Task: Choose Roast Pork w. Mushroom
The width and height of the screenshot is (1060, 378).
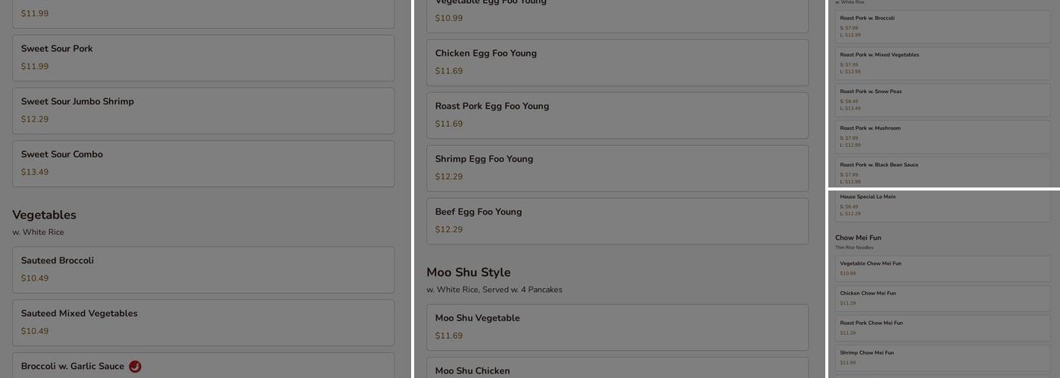Action: [943, 136]
